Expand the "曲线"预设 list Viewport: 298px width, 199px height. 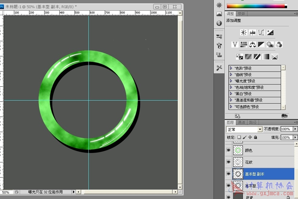coord(231,75)
